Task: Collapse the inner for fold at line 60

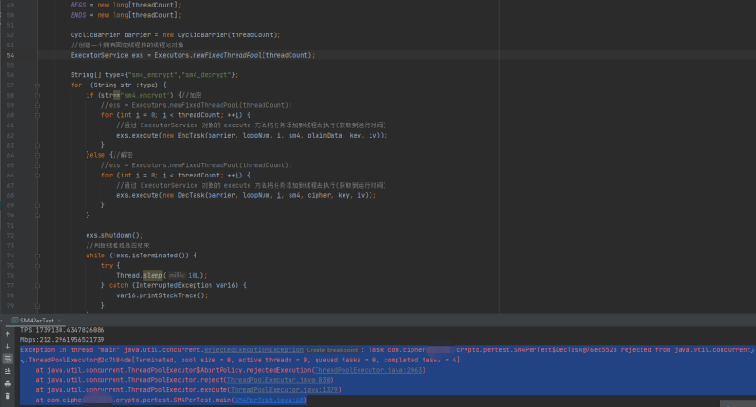Action: (37, 115)
